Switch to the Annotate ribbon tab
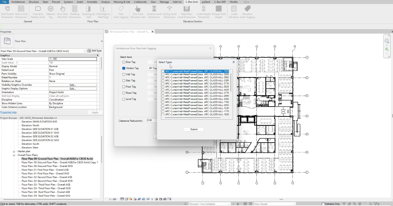Image resolution: width=393 pixels, height=206 pixels. [x=92, y=2]
